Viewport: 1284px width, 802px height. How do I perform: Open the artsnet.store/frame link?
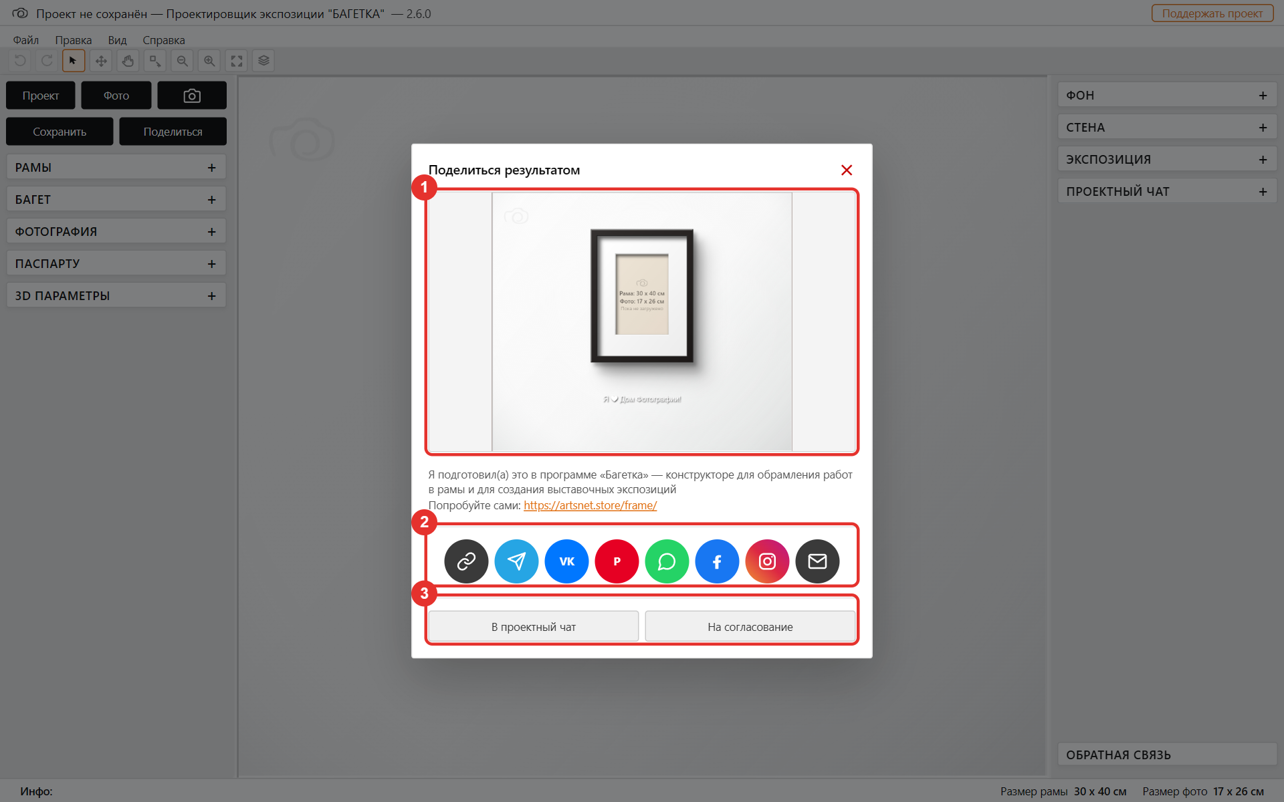(591, 505)
